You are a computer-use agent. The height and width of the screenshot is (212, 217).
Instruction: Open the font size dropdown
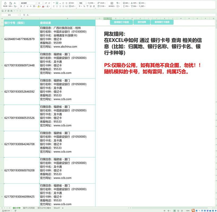click(43, 3)
